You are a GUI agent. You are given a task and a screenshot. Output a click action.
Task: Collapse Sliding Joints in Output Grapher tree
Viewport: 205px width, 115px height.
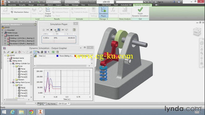click(8, 61)
